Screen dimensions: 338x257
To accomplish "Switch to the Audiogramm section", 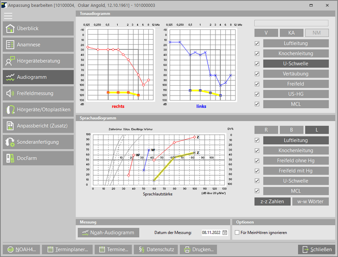I will pos(38,77).
